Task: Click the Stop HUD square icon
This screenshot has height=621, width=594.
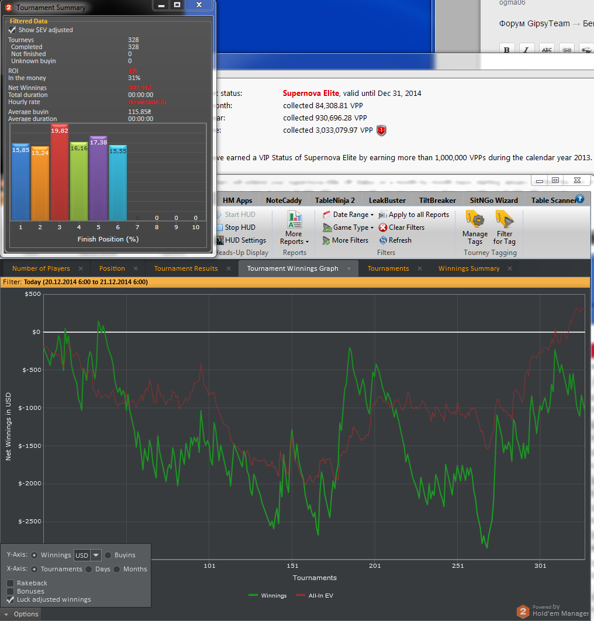Action: click(220, 227)
